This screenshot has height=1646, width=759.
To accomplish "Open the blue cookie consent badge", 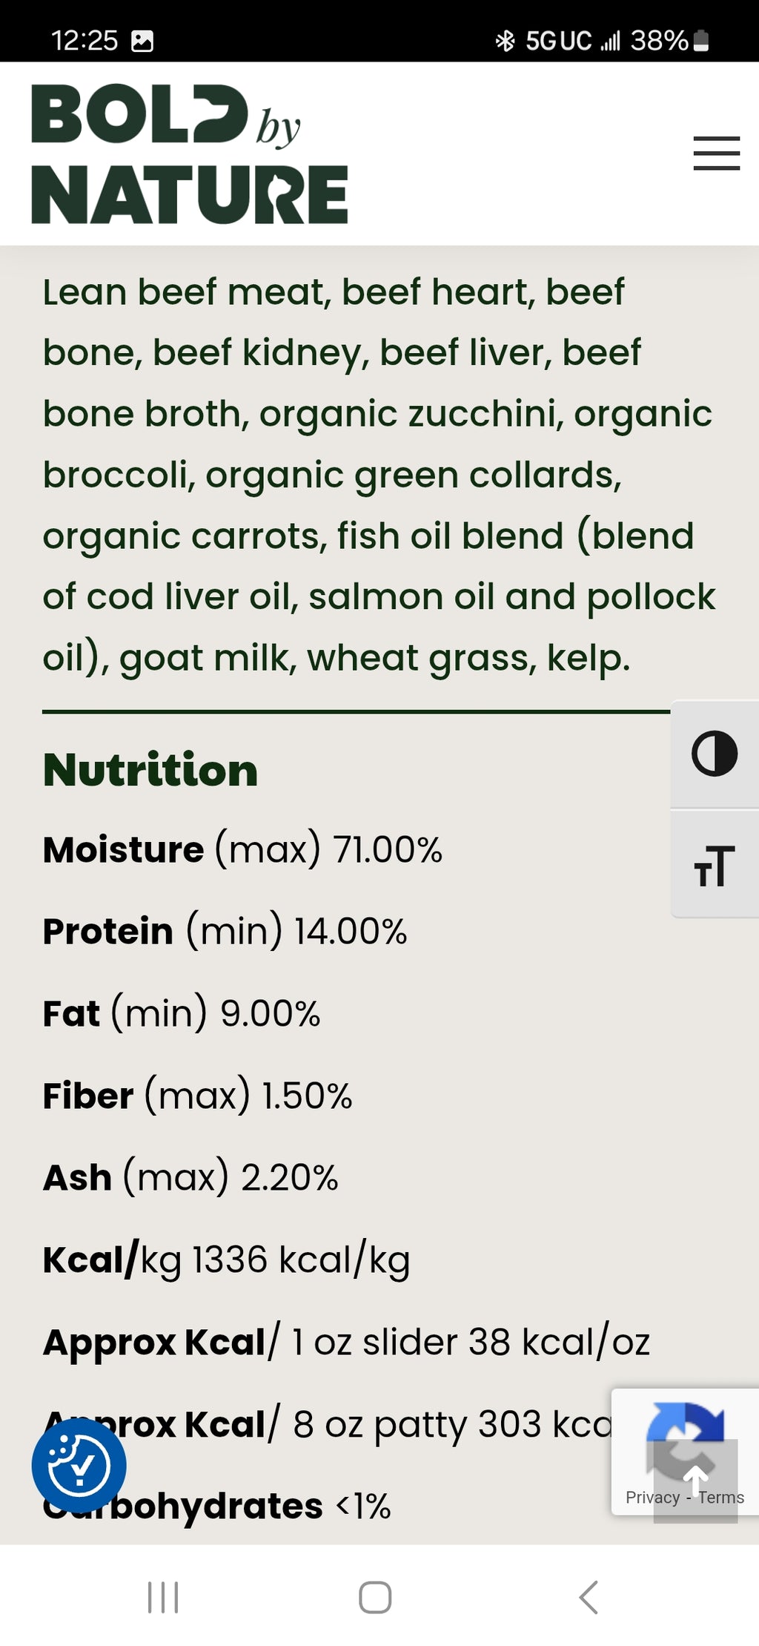I will [x=79, y=1466].
